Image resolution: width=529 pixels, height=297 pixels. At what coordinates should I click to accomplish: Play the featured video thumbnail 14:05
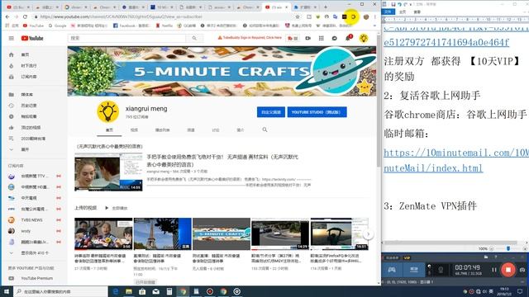(108, 172)
